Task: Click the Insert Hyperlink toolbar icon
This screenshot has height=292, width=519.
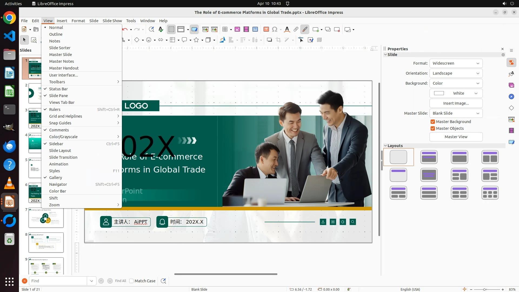Action: pyautogui.click(x=296, y=29)
